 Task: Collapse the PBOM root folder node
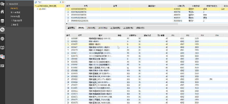(x=35, y=5)
